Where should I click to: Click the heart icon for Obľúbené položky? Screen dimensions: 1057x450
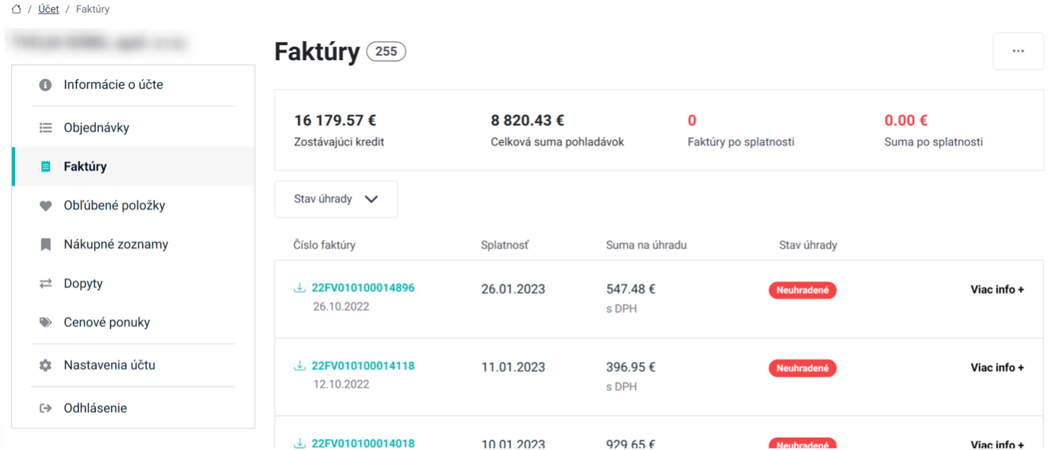(x=46, y=205)
